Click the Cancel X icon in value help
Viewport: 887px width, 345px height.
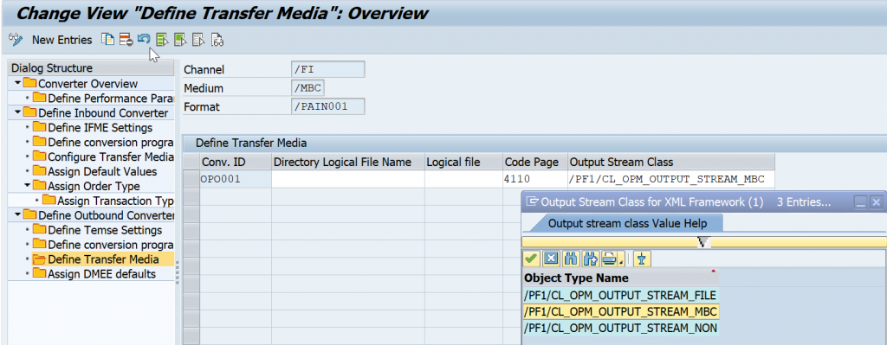(x=552, y=259)
